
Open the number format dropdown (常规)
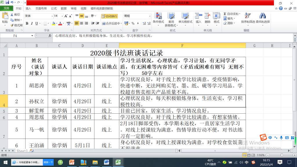click(x=150, y=16)
